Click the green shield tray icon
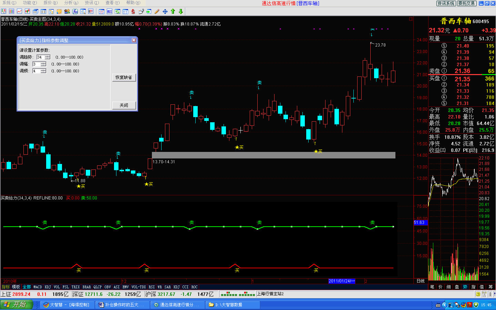The height and width of the screenshot is (310, 496). (x=476, y=305)
